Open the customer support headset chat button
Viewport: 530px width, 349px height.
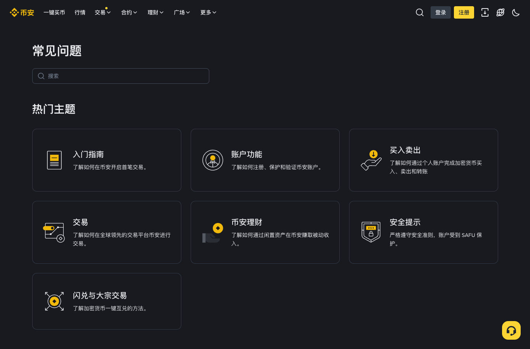click(511, 330)
